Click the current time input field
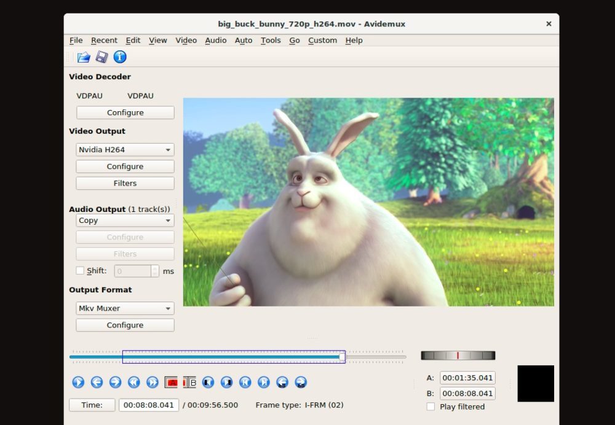Viewport: 615px width, 425px height. tap(148, 405)
